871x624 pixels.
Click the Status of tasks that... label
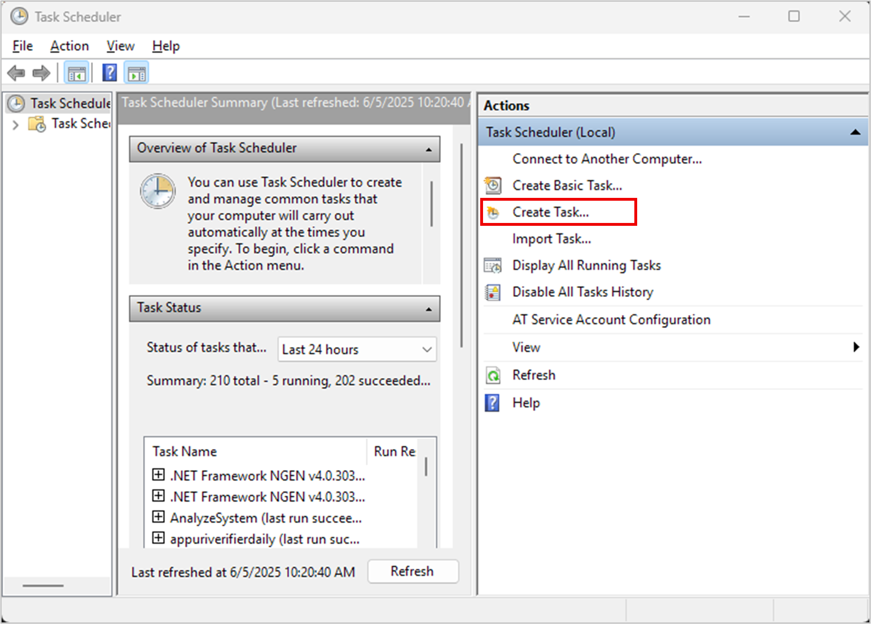206,347
